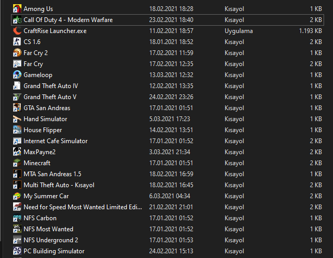This screenshot has height=258, width=333.
Task: Click the date 18.02.2021 16:45
Action: (171, 185)
